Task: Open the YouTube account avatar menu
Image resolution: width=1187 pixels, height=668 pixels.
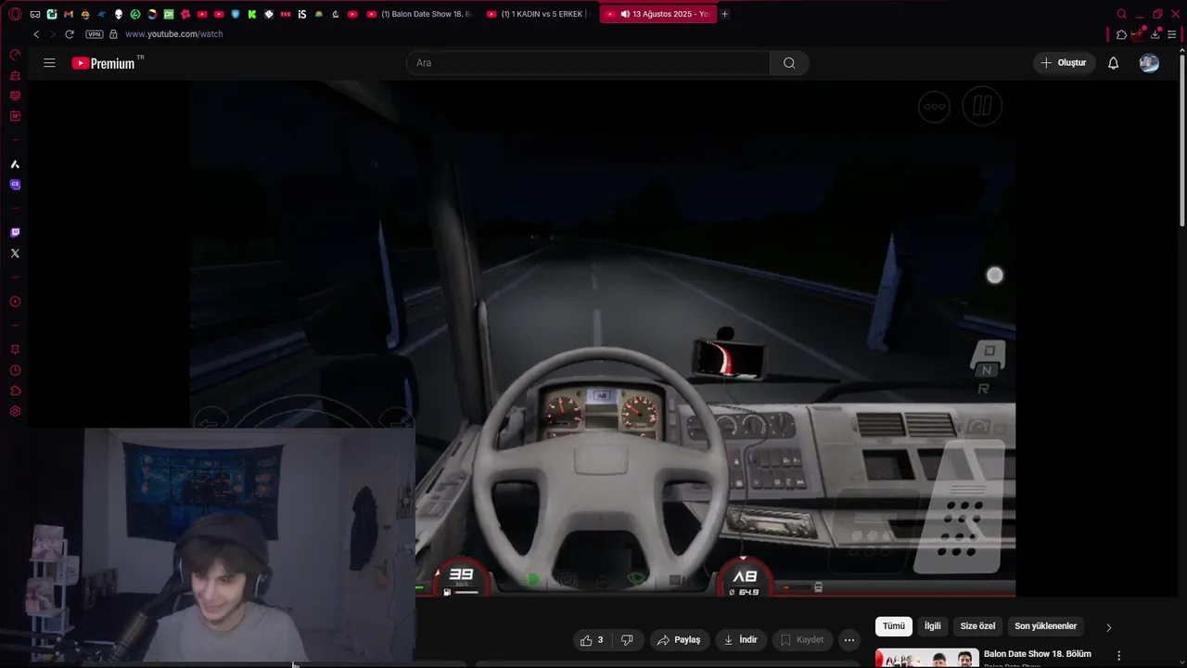Action: coord(1149,63)
